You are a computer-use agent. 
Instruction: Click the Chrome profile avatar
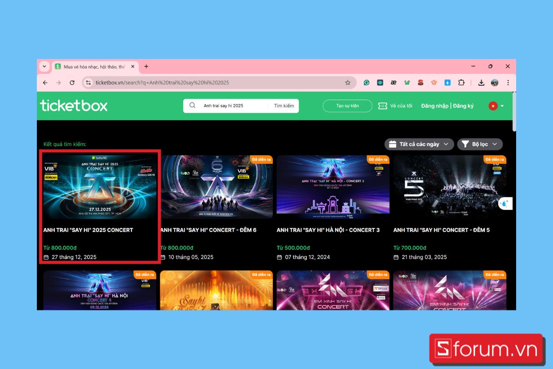pos(494,83)
